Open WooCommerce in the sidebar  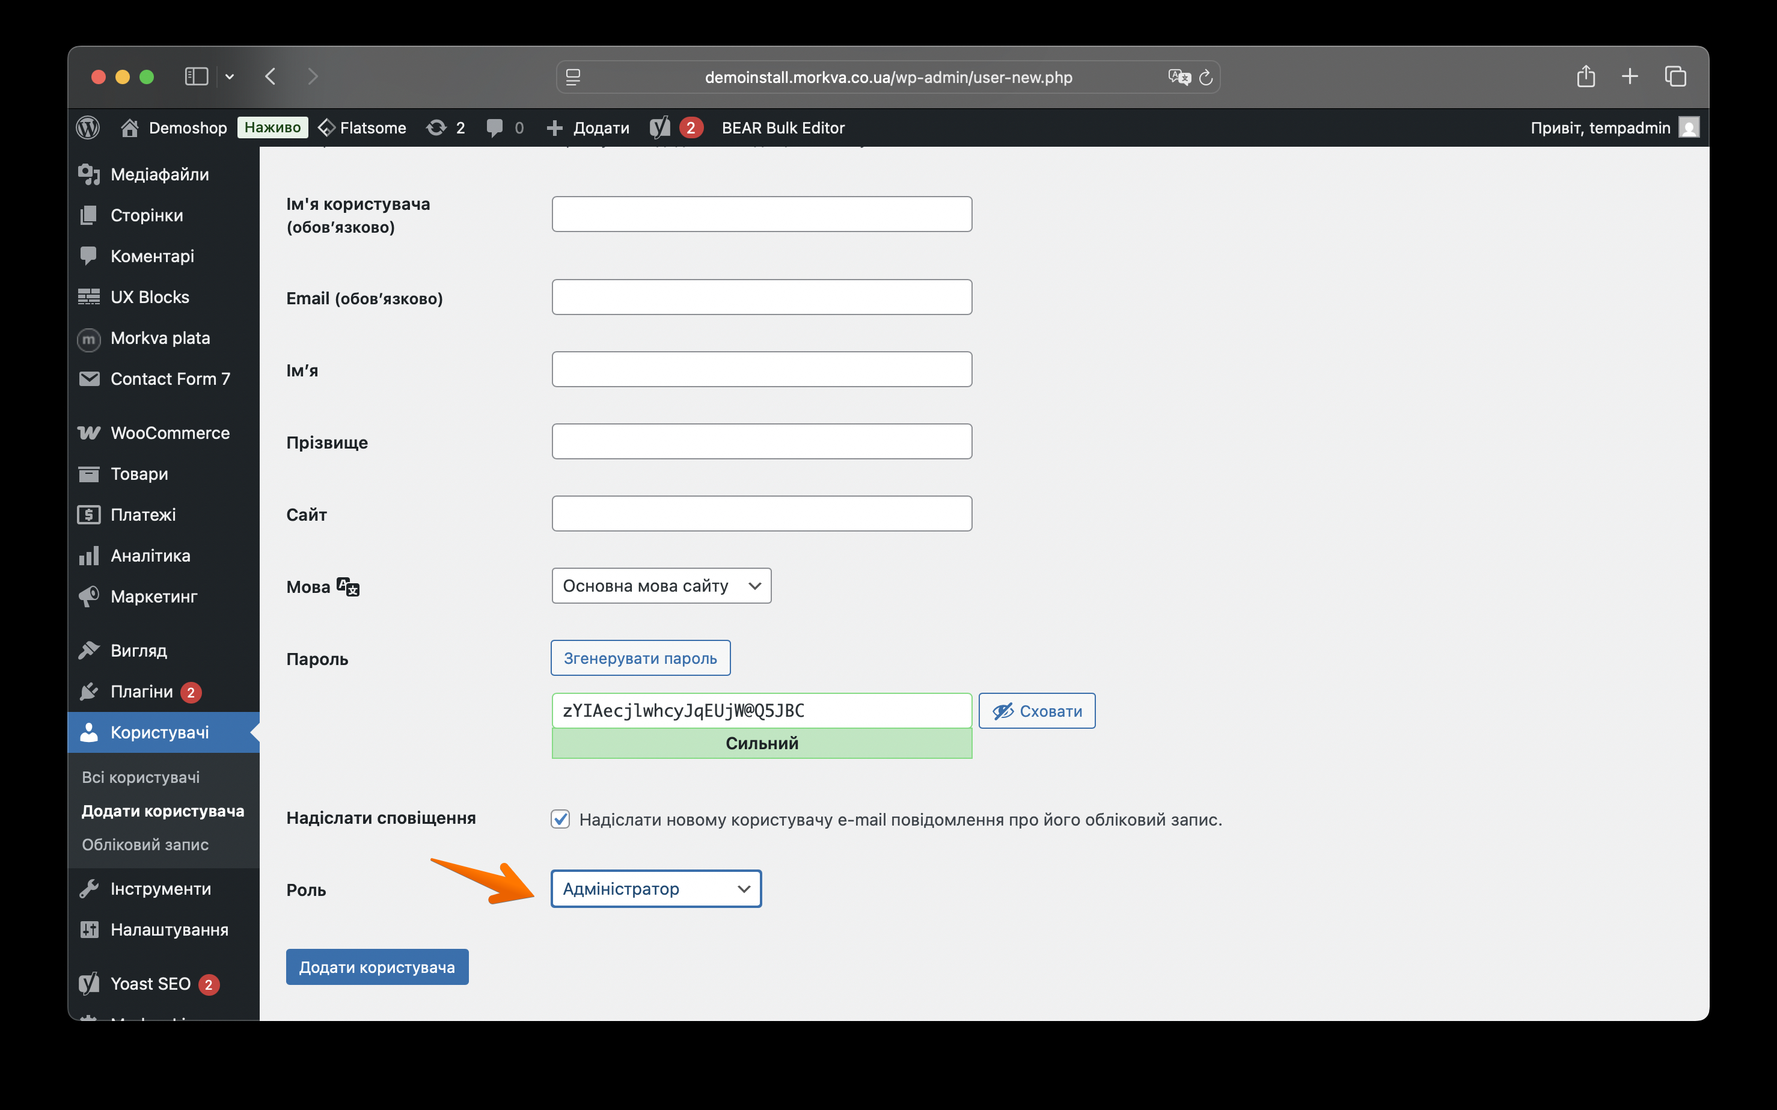coord(164,433)
